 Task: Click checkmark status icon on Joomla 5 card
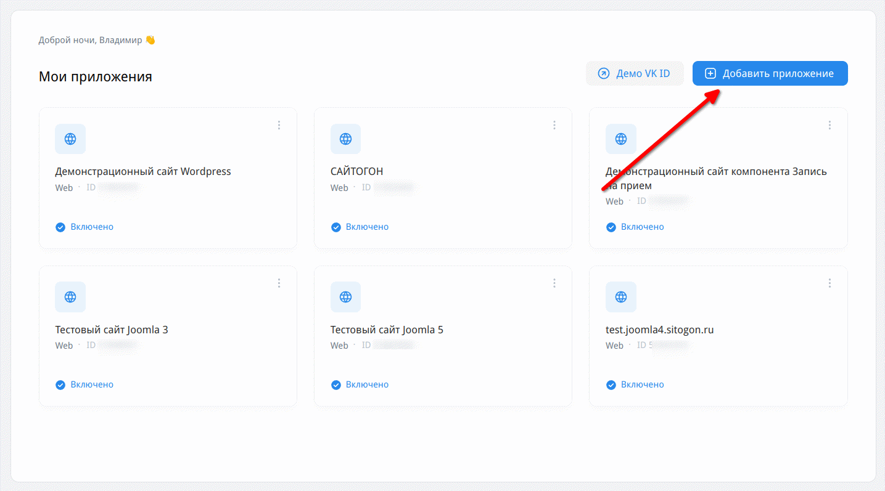click(335, 384)
